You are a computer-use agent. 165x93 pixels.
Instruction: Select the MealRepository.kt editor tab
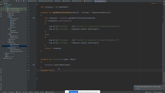pos(100,1)
